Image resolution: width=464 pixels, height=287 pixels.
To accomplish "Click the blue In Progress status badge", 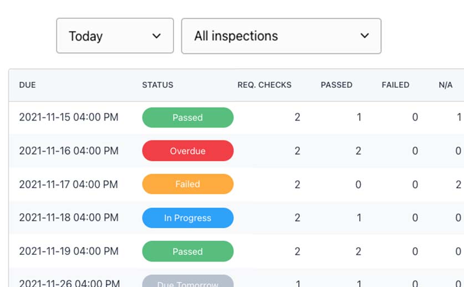I will click(x=187, y=218).
